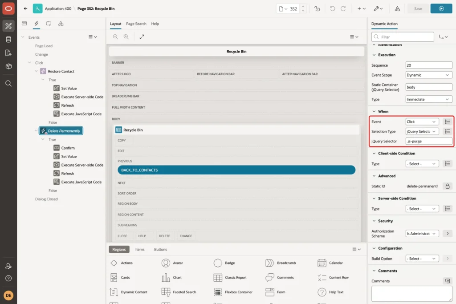Viewport: 456px width, 304px height.
Task: Open list of values icon for Selection Type
Action: pos(448,131)
